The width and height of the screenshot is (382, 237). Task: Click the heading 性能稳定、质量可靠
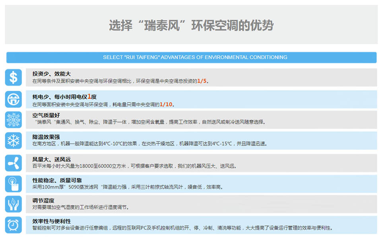tap(57, 180)
